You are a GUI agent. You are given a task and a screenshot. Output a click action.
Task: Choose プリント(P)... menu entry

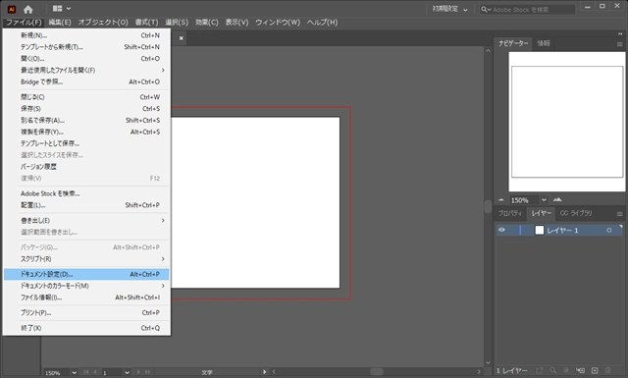coord(86,312)
